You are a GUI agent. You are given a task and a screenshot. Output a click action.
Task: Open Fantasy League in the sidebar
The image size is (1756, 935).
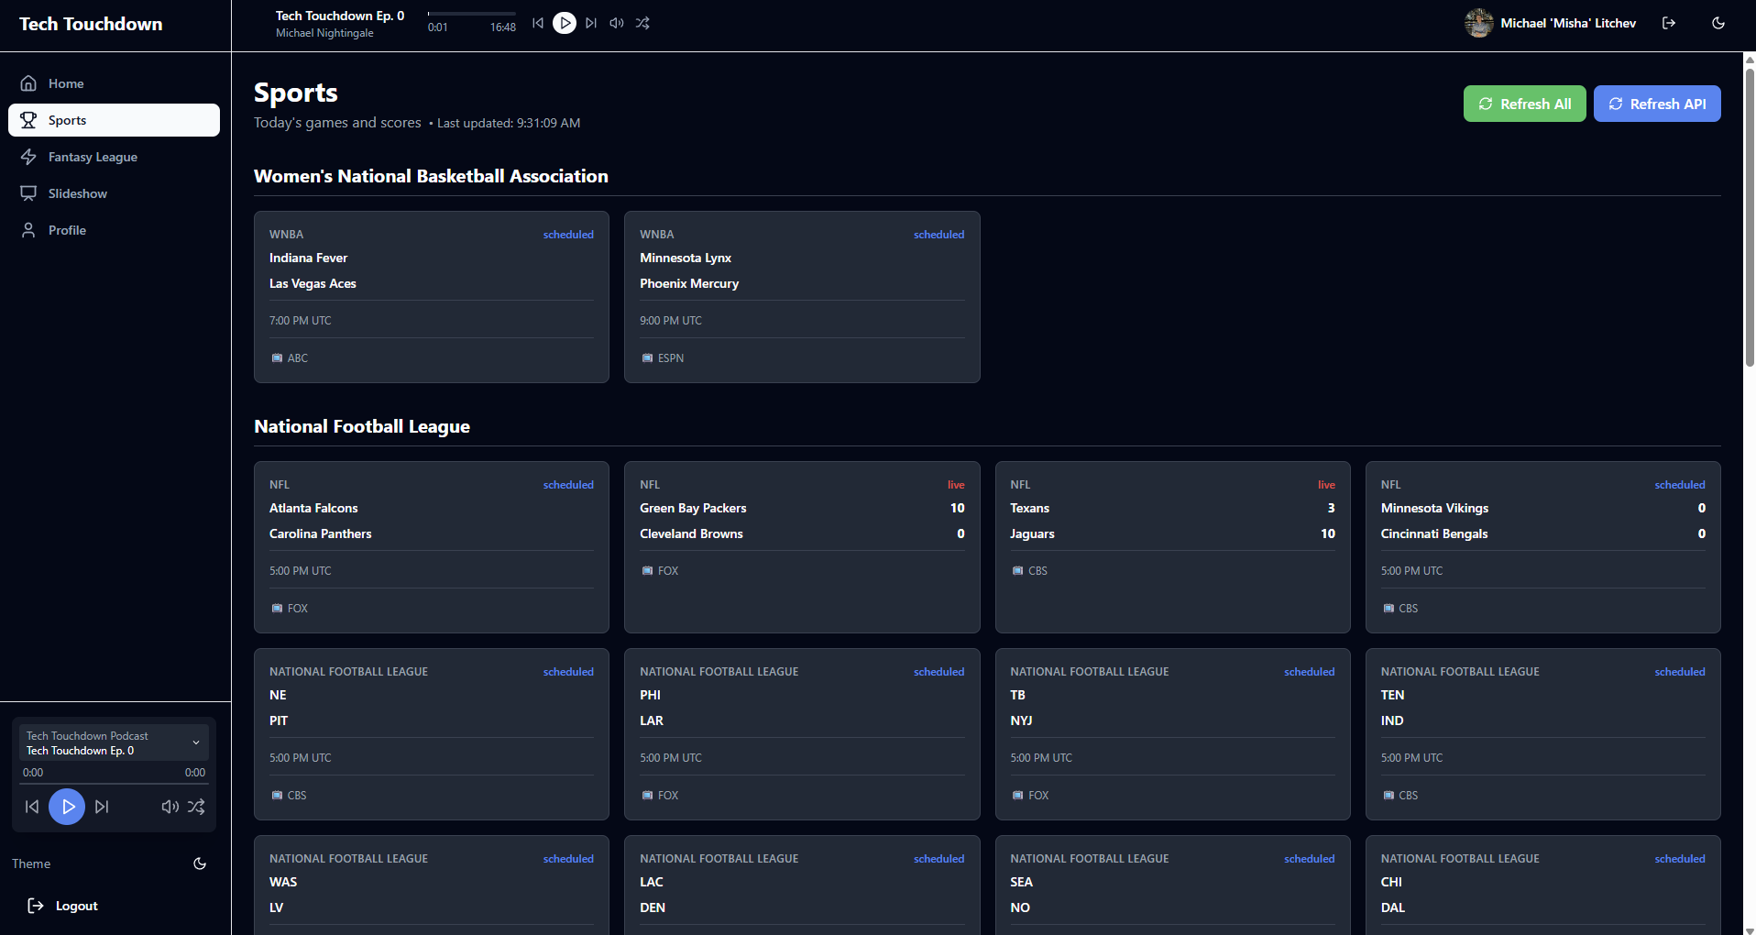point(93,157)
